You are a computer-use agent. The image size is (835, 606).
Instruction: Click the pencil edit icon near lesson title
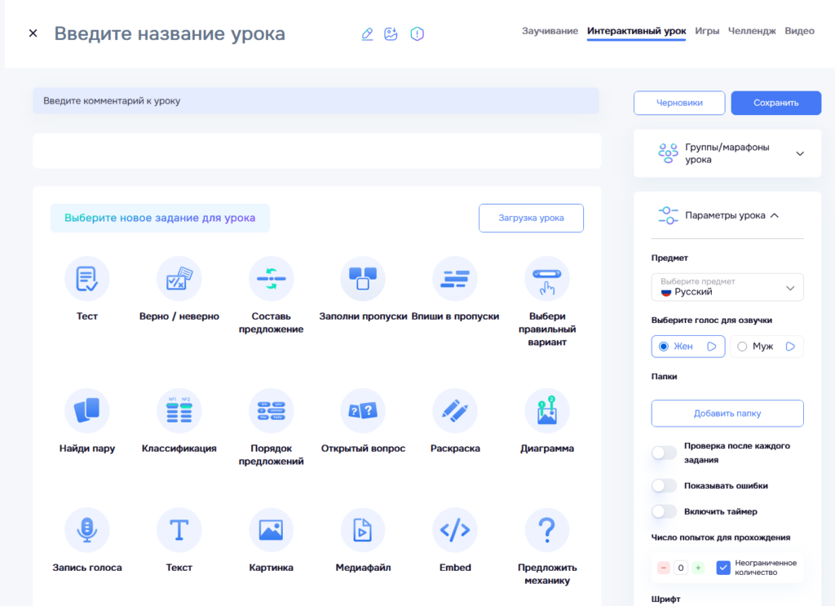tap(366, 34)
